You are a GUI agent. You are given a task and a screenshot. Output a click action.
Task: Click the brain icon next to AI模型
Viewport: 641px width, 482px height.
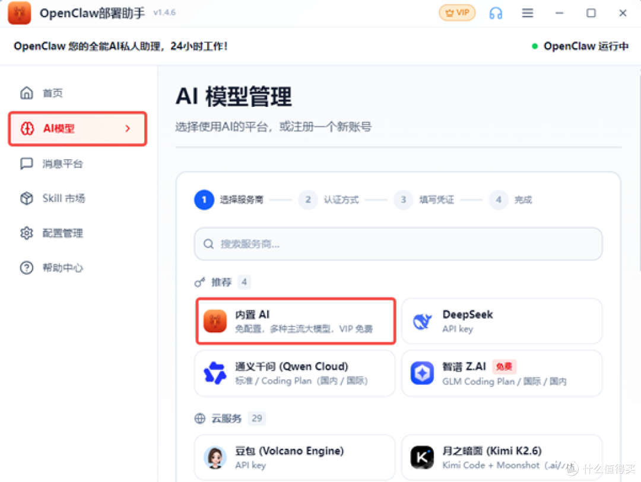point(27,128)
